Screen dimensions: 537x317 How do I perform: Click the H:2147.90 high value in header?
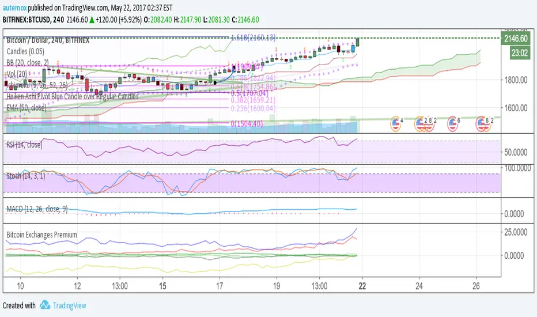click(x=188, y=20)
